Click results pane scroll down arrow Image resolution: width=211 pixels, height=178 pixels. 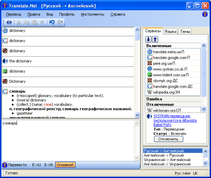click(x=137, y=115)
